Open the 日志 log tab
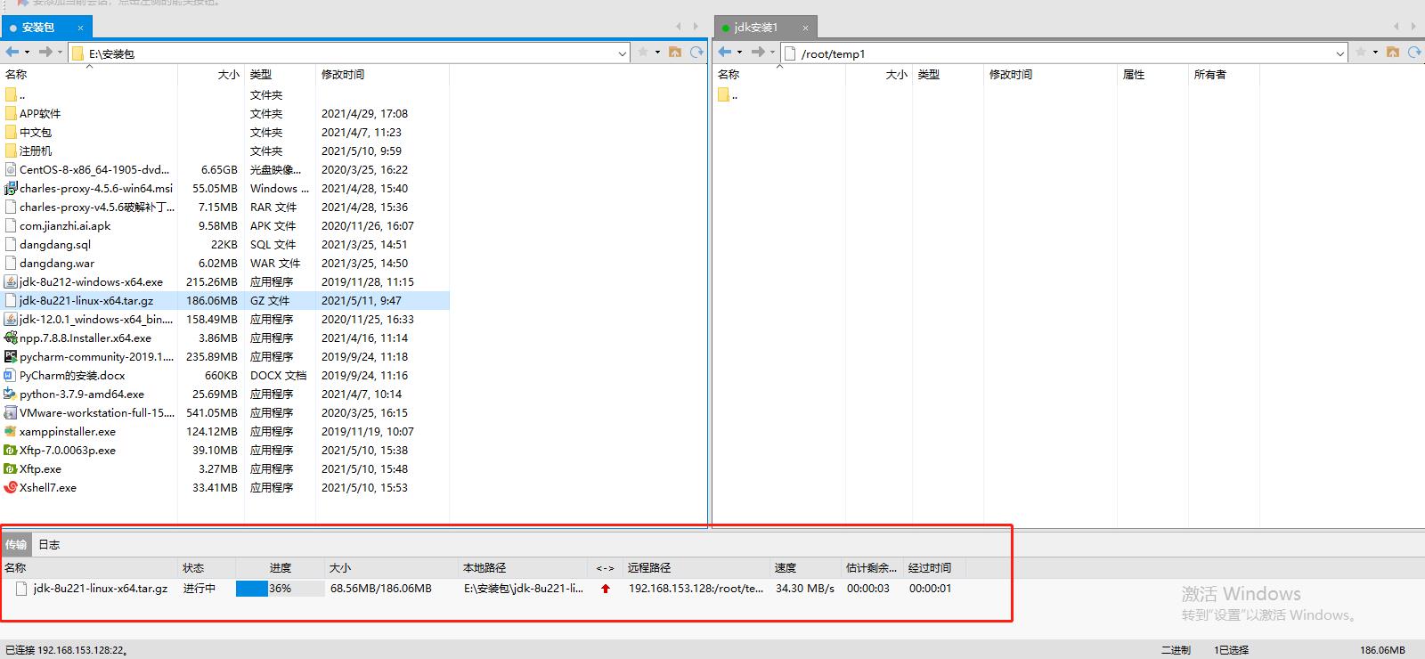Image resolution: width=1425 pixels, height=659 pixels. click(49, 544)
